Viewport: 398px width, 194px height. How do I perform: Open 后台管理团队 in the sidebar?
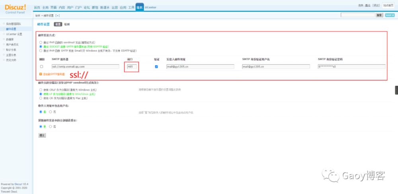[x=14, y=24]
